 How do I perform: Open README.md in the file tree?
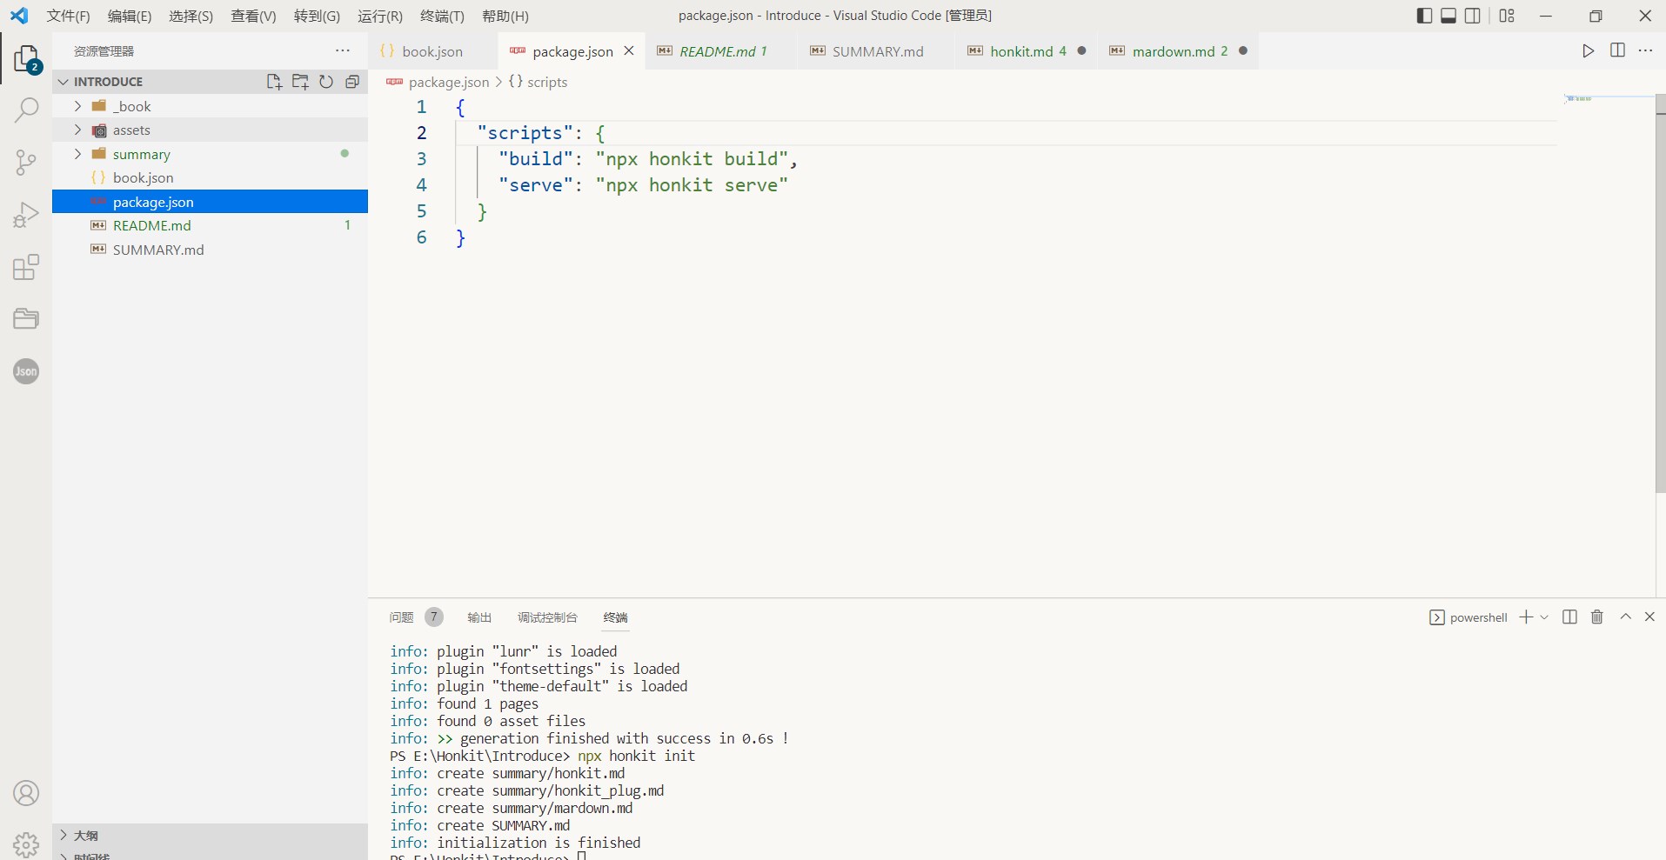210,225
